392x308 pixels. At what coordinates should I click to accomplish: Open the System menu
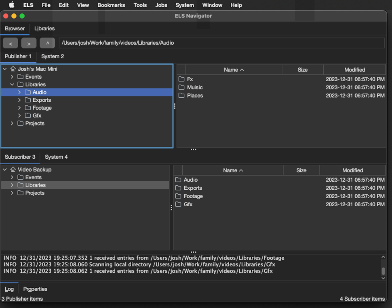point(185,5)
